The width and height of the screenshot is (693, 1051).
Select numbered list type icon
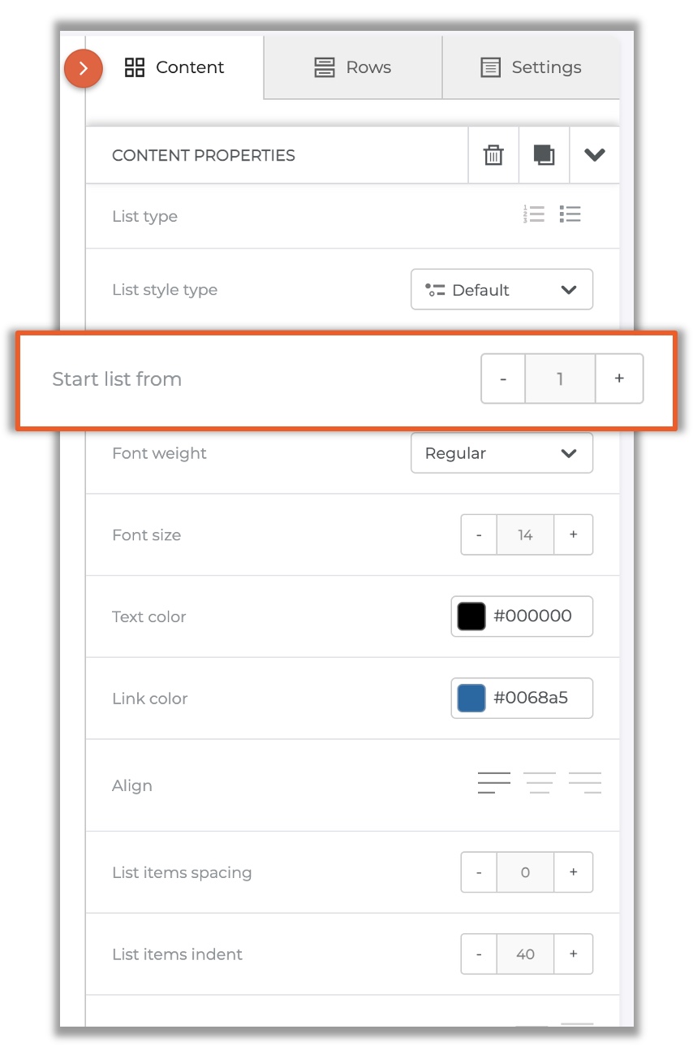[x=534, y=214]
